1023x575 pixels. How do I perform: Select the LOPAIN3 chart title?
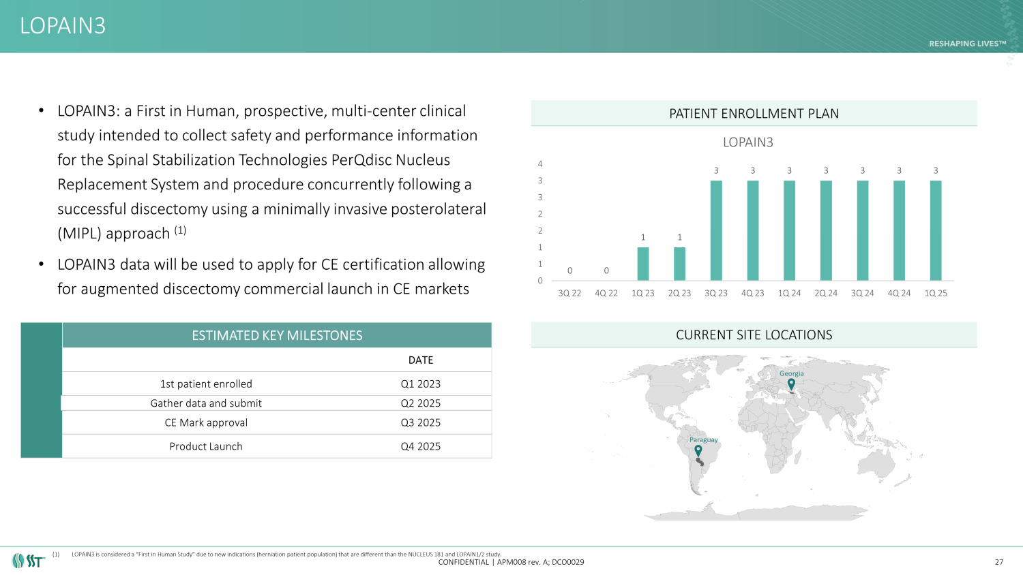(x=747, y=142)
